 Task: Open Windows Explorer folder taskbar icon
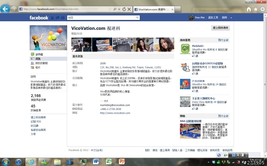(x=57, y=162)
